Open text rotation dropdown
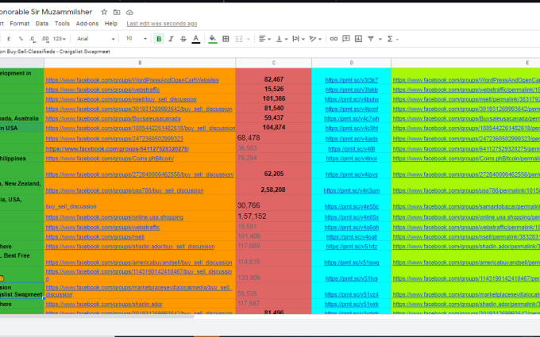This screenshot has height=337, width=540. [315, 39]
